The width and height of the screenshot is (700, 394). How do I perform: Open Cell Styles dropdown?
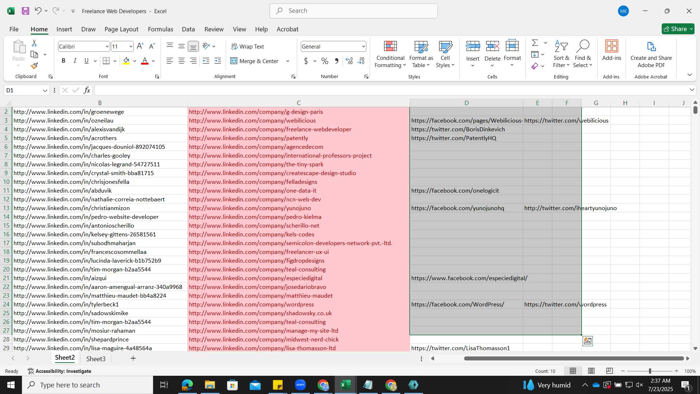[x=445, y=54]
